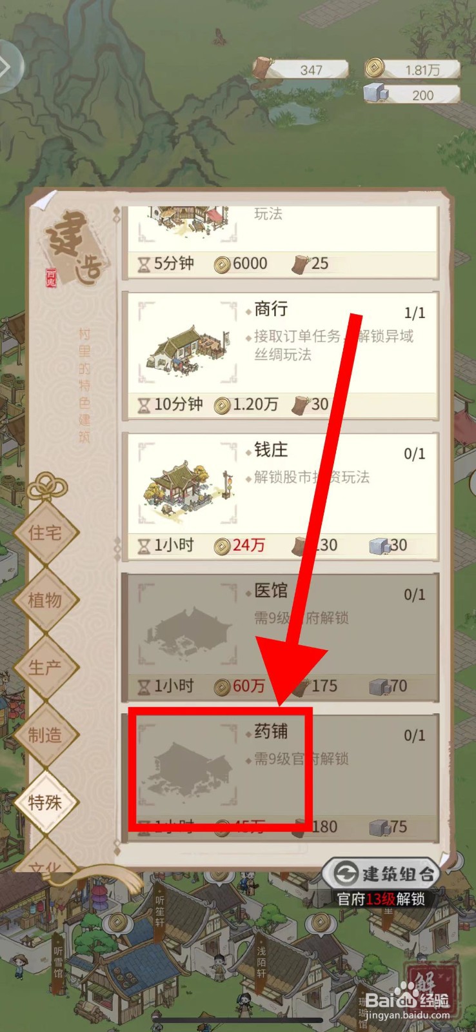476x1032 pixels.
Task: Open the 住宅 build category tab
Action: (x=45, y=533)
